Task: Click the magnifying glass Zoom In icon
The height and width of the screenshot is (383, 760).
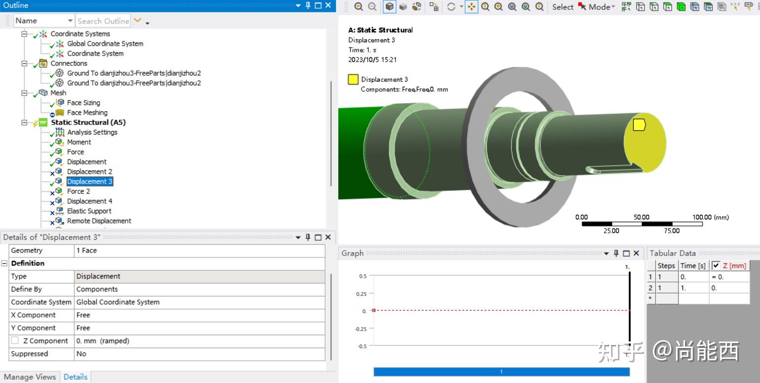Action: [x=485, y=7]
